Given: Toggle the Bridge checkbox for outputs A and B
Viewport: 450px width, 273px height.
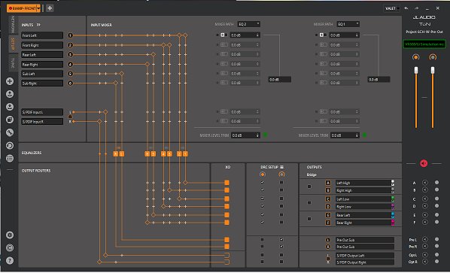Looking at the screenshot, I should point(309,187).
